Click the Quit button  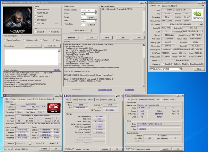pos(92,38)
